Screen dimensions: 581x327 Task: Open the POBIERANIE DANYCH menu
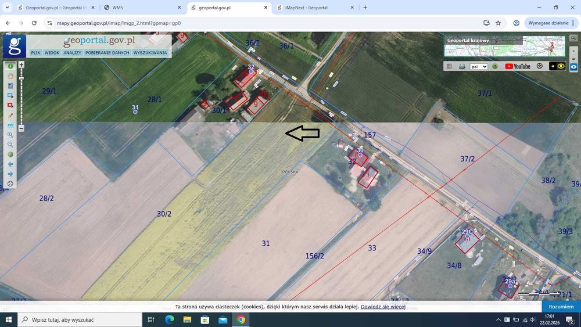pyautogui.click(x=107, y=53)
